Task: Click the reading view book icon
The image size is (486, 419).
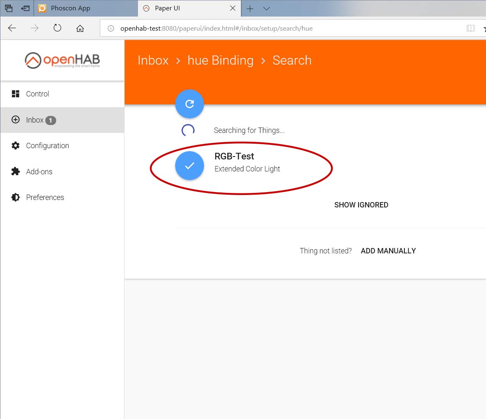Action: (471, 29)
